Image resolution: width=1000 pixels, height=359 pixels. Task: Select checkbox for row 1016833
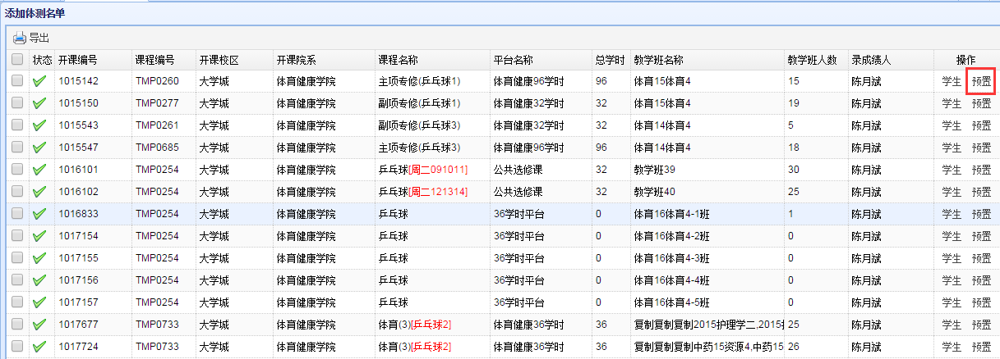click(x=17, y=214)
